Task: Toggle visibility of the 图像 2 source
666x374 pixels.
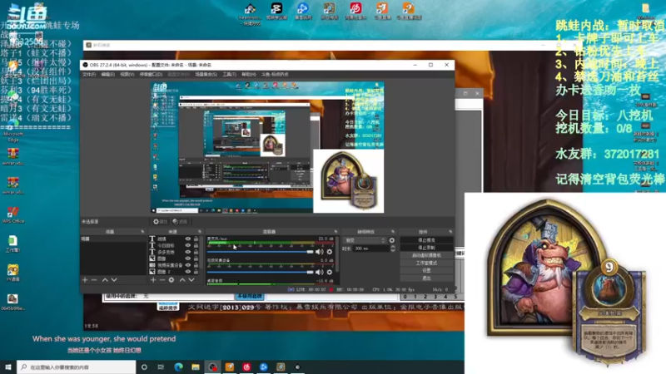Action: coord(187,272)
